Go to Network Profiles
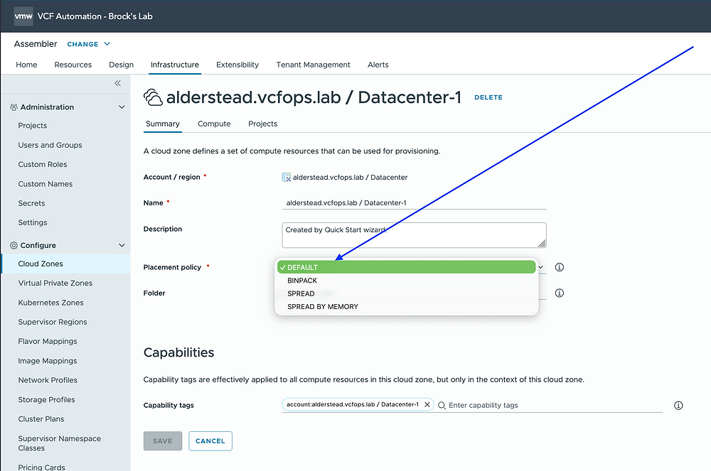This screenshot has width=711, height=471. pyautogui.click(x=47, y=380)
